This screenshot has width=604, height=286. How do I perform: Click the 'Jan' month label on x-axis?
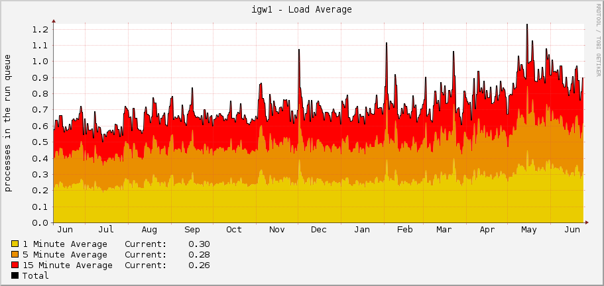(x=362, y=230)
